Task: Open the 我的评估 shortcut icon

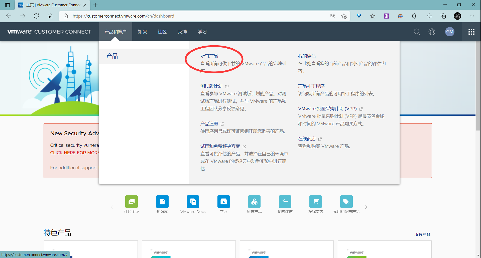Action: point(285,202)
